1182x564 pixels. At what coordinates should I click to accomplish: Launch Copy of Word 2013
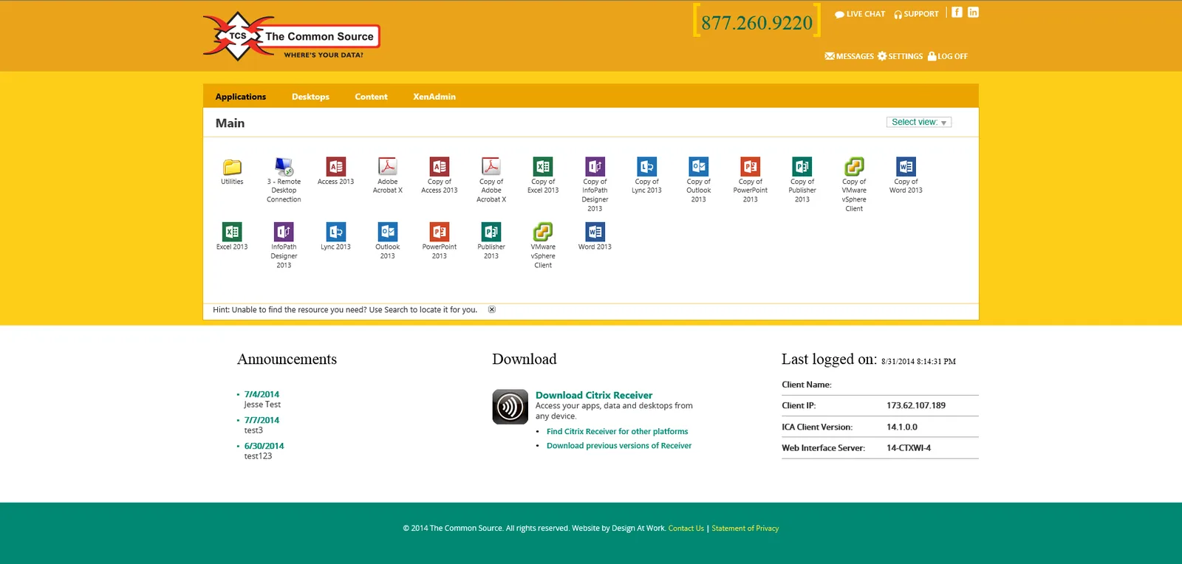(x=906, y=167)
